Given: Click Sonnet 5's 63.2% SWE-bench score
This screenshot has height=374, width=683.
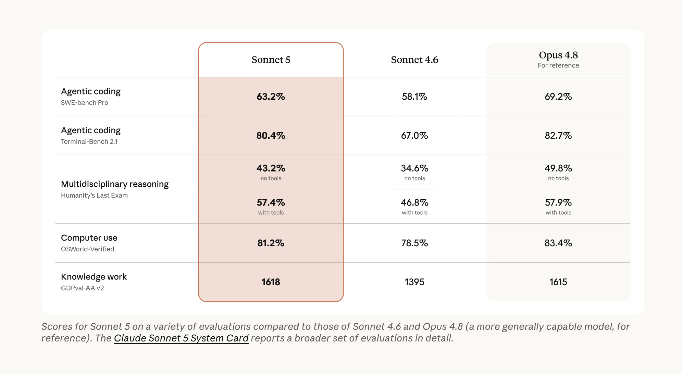Looking at the screenshot, I should coord(271,97).
